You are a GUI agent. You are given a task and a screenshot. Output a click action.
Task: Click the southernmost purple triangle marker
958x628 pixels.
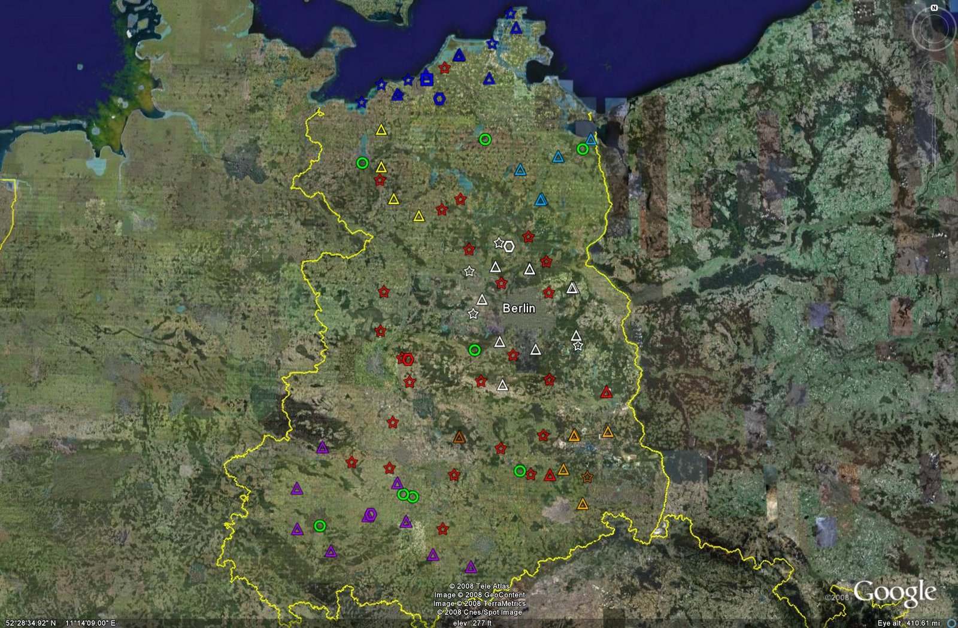point(471,566)
